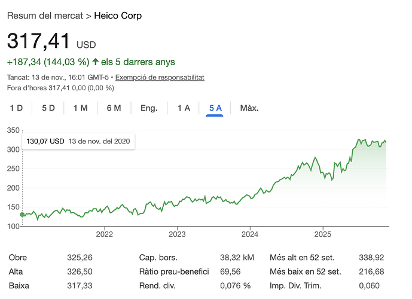Select the Eng. year-to-date tab
Viewport: 412px width, 299px height.
pos(149,108)
